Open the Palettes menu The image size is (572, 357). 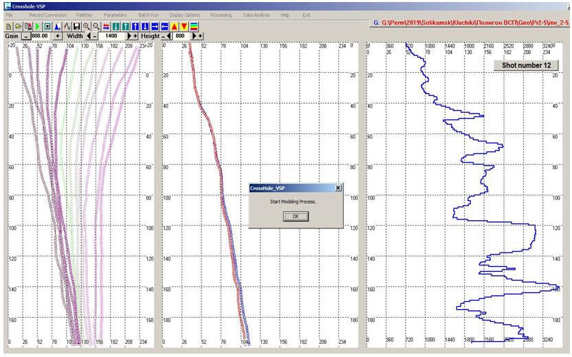tap(85, 14)
